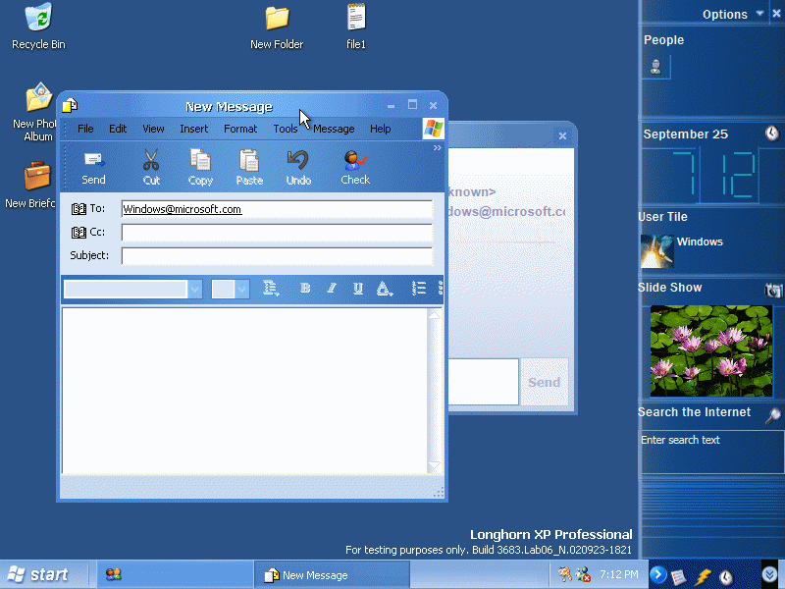Open the Message menu
The image size is (785, 589).
[334, 129]
